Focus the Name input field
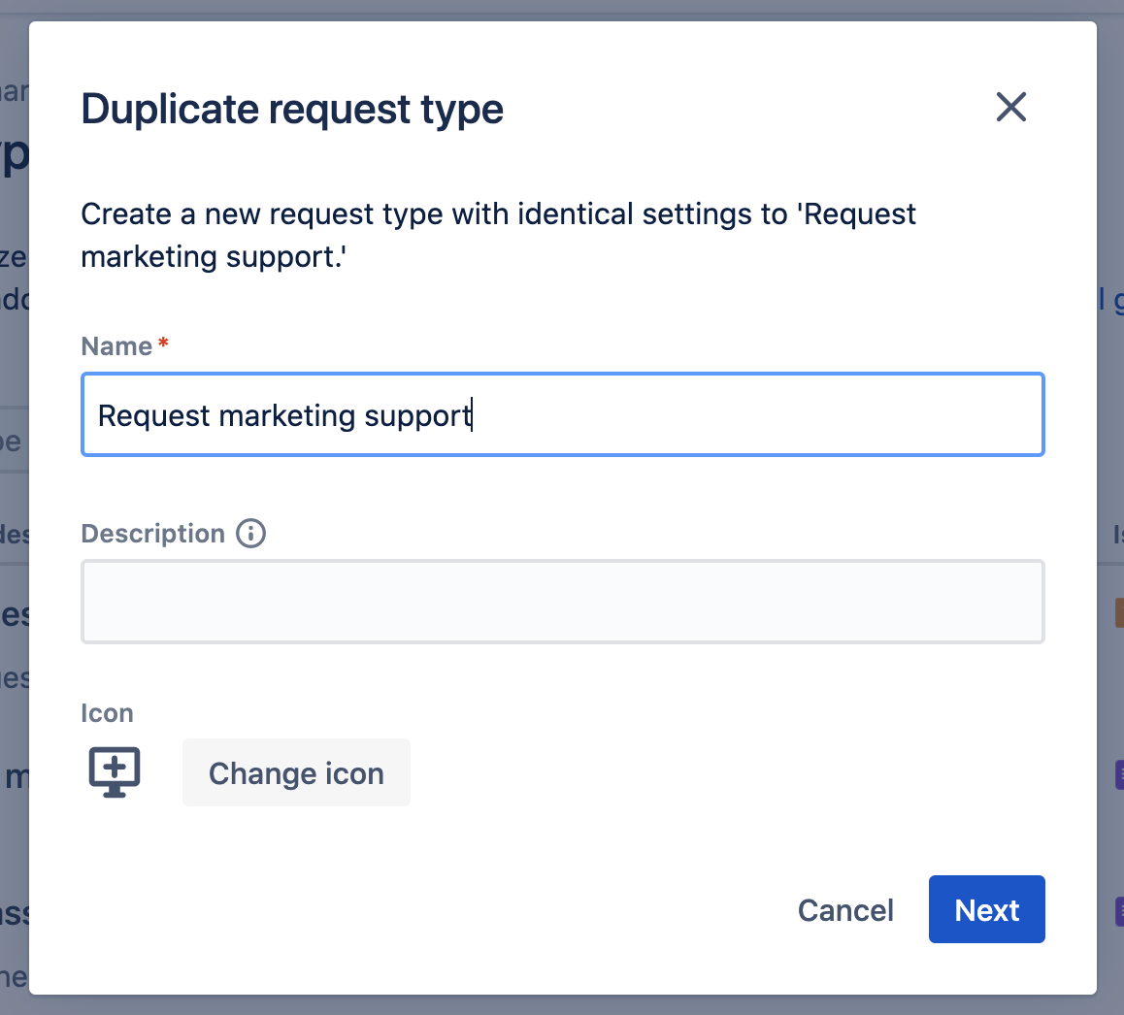 click(563, 414)
